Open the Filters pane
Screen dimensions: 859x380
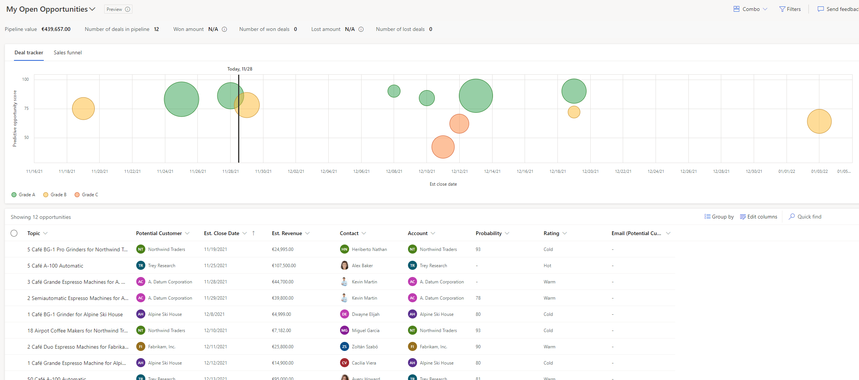coord(790,9)
